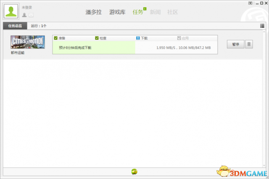Click the 未登录 login text
269x179 pixels.
tap(27, 8)
